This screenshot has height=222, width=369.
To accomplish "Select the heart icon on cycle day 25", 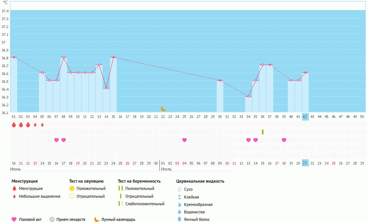I will pyautogui.click(x=184, y=140).
